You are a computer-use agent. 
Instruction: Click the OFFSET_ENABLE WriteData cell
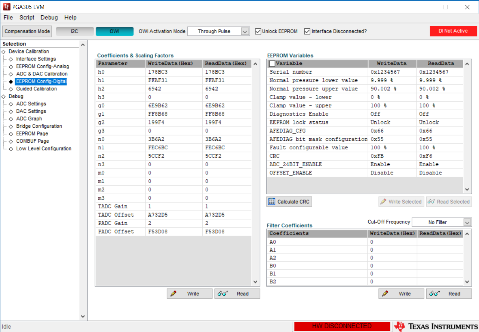pyautogui.click(x=392, y=173)
